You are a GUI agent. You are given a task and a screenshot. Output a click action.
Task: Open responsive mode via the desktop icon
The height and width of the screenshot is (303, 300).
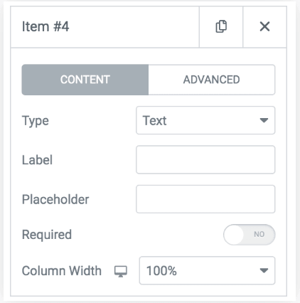tap(121, 271)
